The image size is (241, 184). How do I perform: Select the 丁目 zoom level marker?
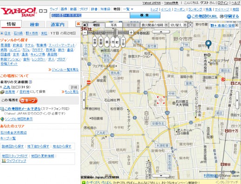[123, 41]
